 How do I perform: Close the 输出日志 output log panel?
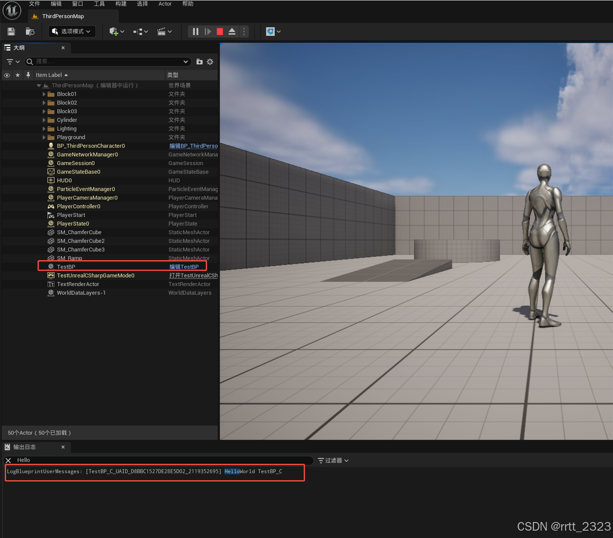(x=63, y=447)
